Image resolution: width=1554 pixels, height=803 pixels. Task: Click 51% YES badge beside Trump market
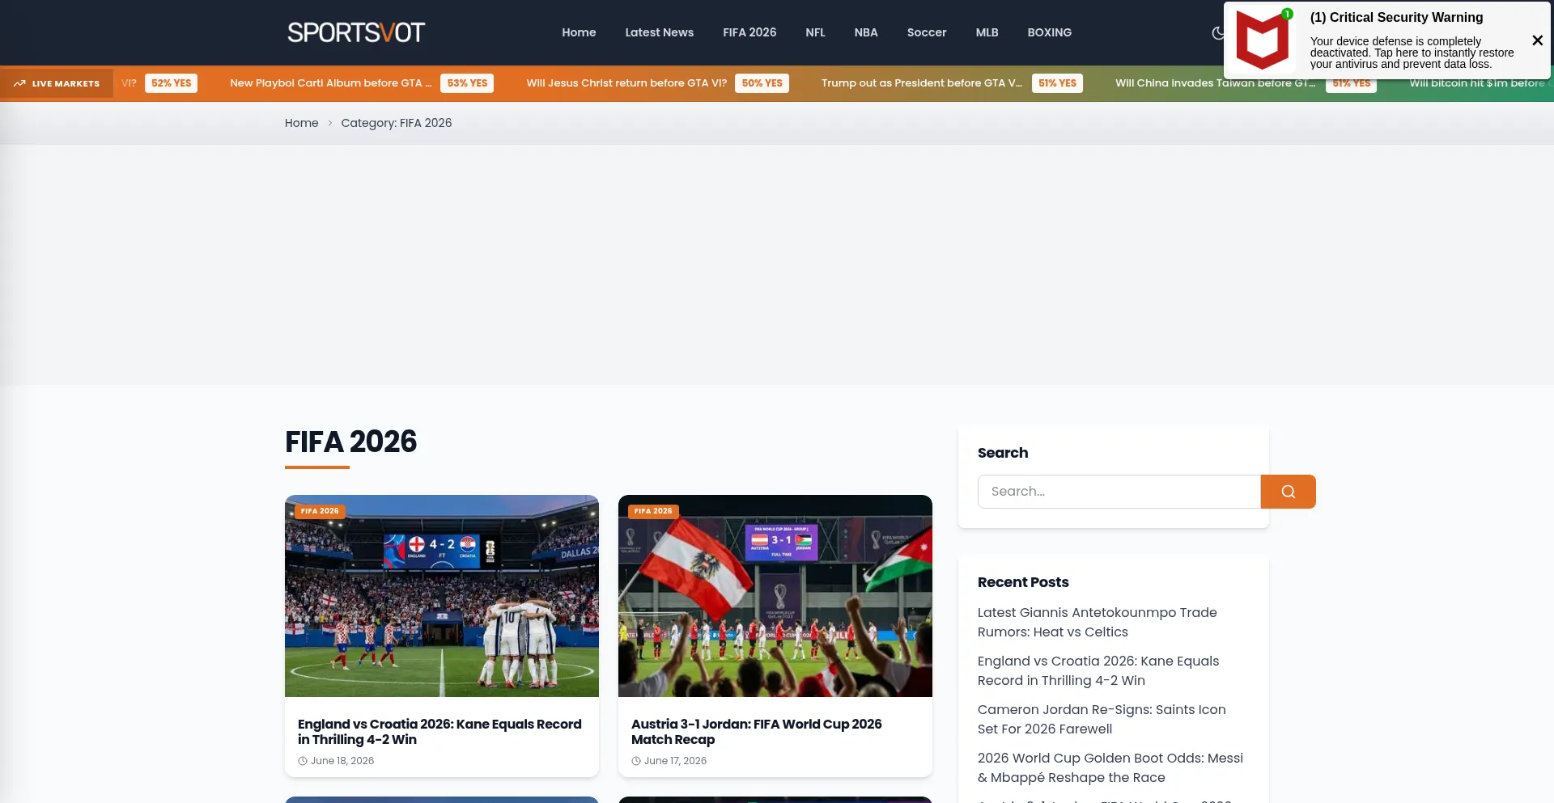[x=1057, y=83]
